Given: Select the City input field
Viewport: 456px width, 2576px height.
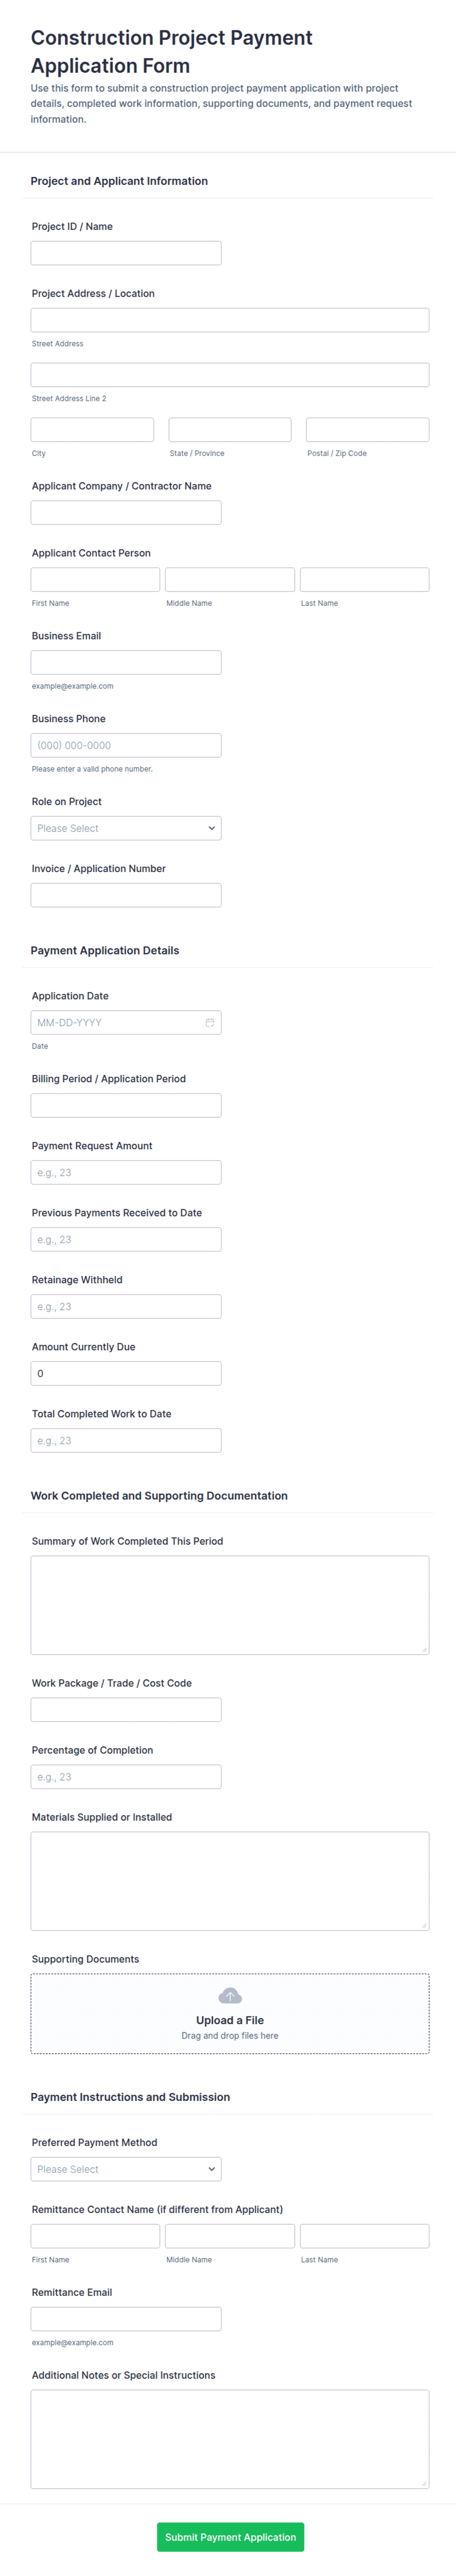Looking at the screenshot, I should (92, 430).
